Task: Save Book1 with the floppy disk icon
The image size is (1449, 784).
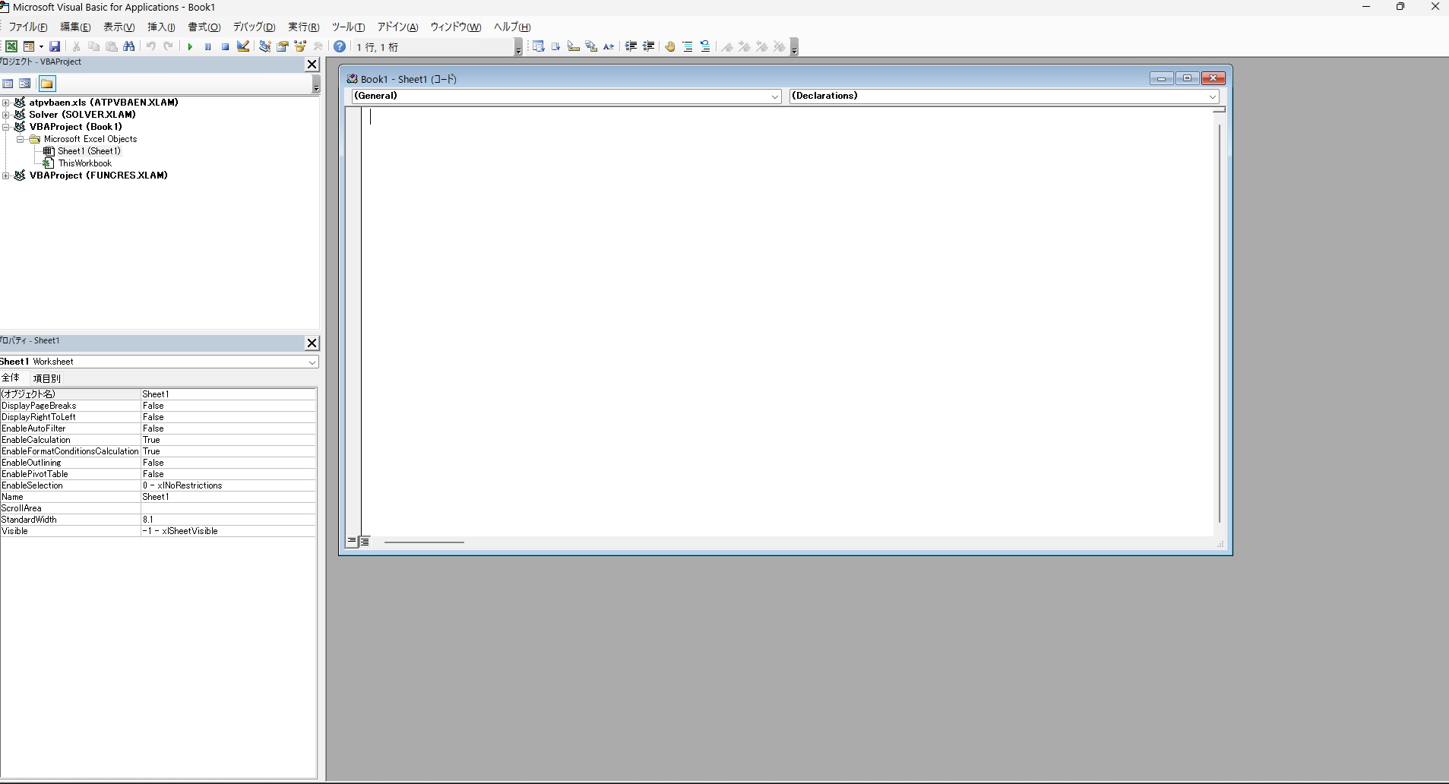Action: click(55, 46)
